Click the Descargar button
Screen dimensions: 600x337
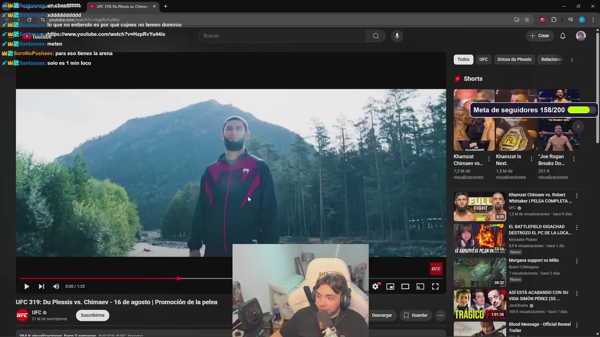click(x=382, y=315)
